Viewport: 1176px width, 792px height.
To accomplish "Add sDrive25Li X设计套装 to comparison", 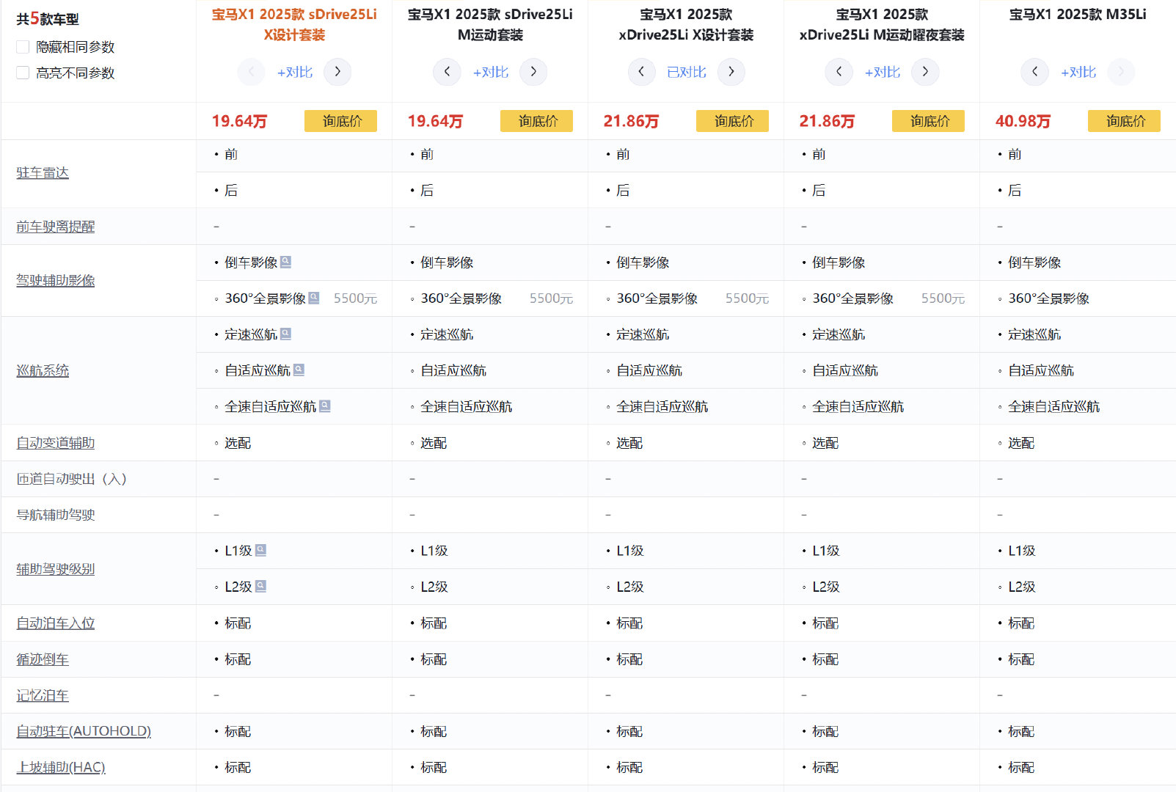I will coord(295,72).
